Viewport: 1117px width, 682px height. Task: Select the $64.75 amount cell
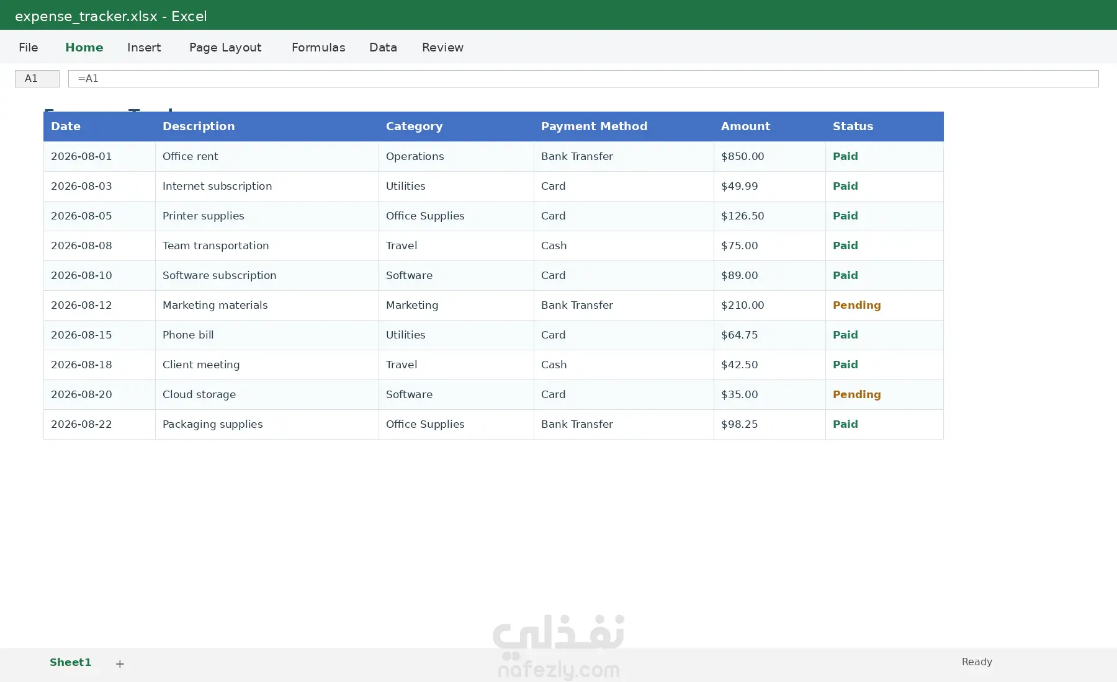coord(769,335)
